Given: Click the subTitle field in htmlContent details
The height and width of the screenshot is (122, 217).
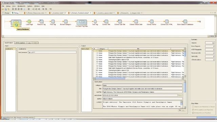Looking at the screenshot, I should point(142,92).
